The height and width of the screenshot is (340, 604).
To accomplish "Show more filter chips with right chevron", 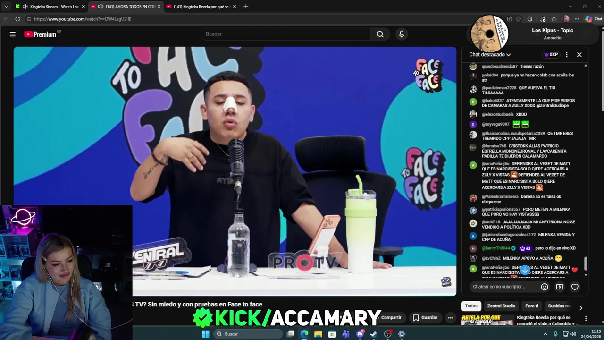I will point(580,307).
